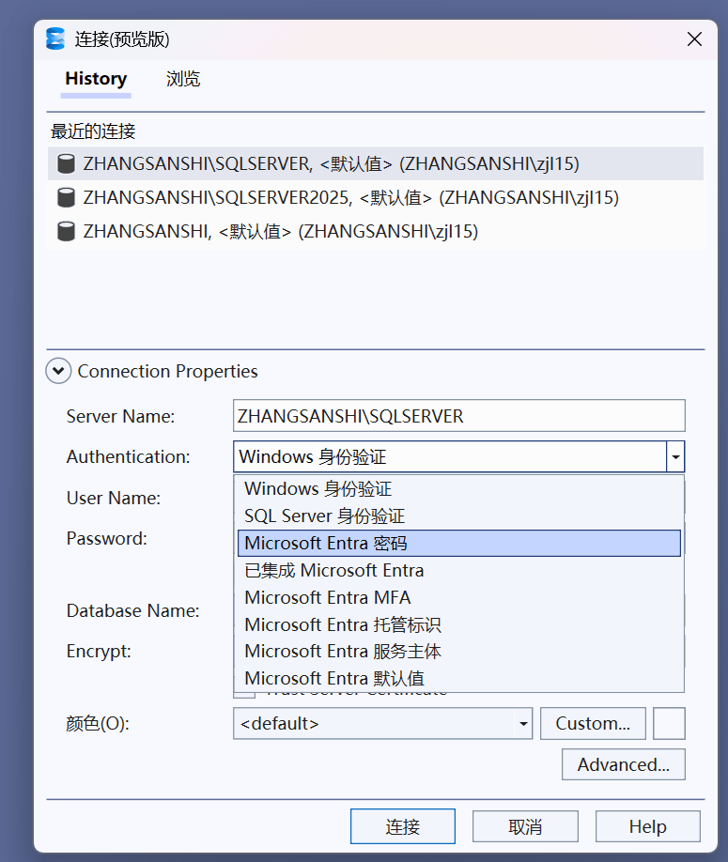Screen dimensions: 728x862
Task: Click the Authentication combo box showing Windows 身份验证
Action: point(459,456)
